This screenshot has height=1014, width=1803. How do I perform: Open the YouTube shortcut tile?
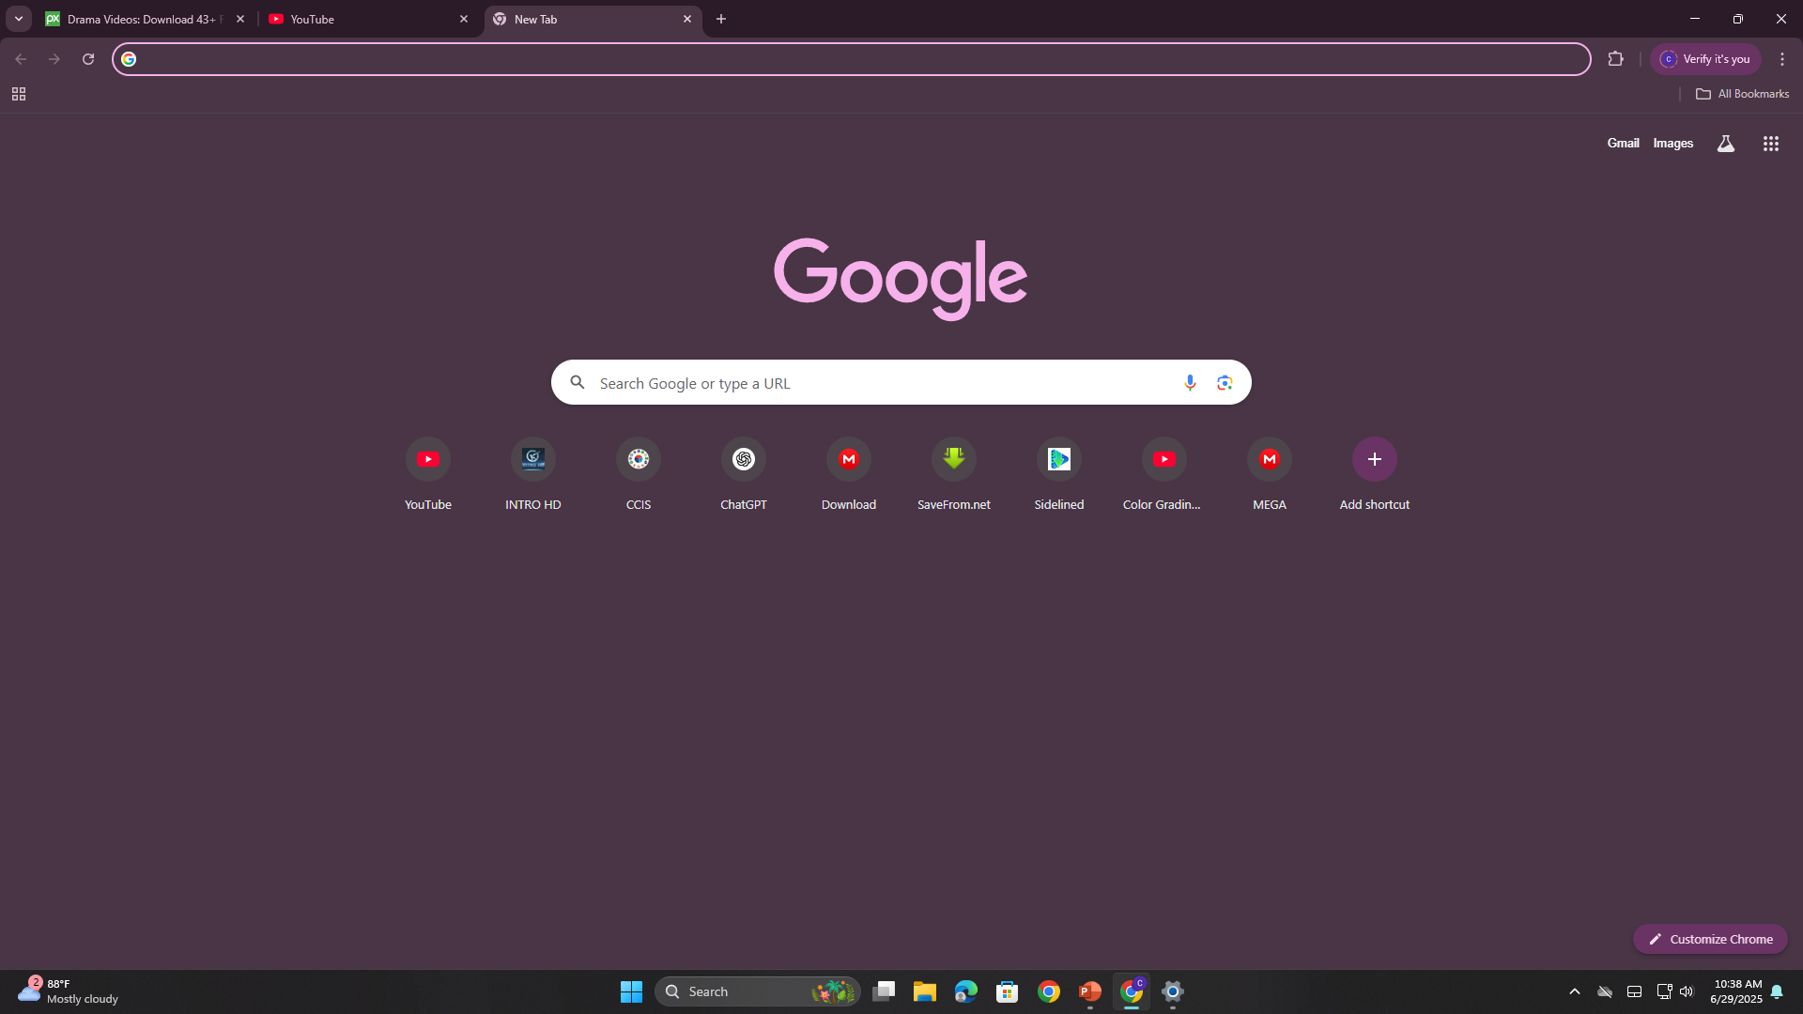[428, 474]
